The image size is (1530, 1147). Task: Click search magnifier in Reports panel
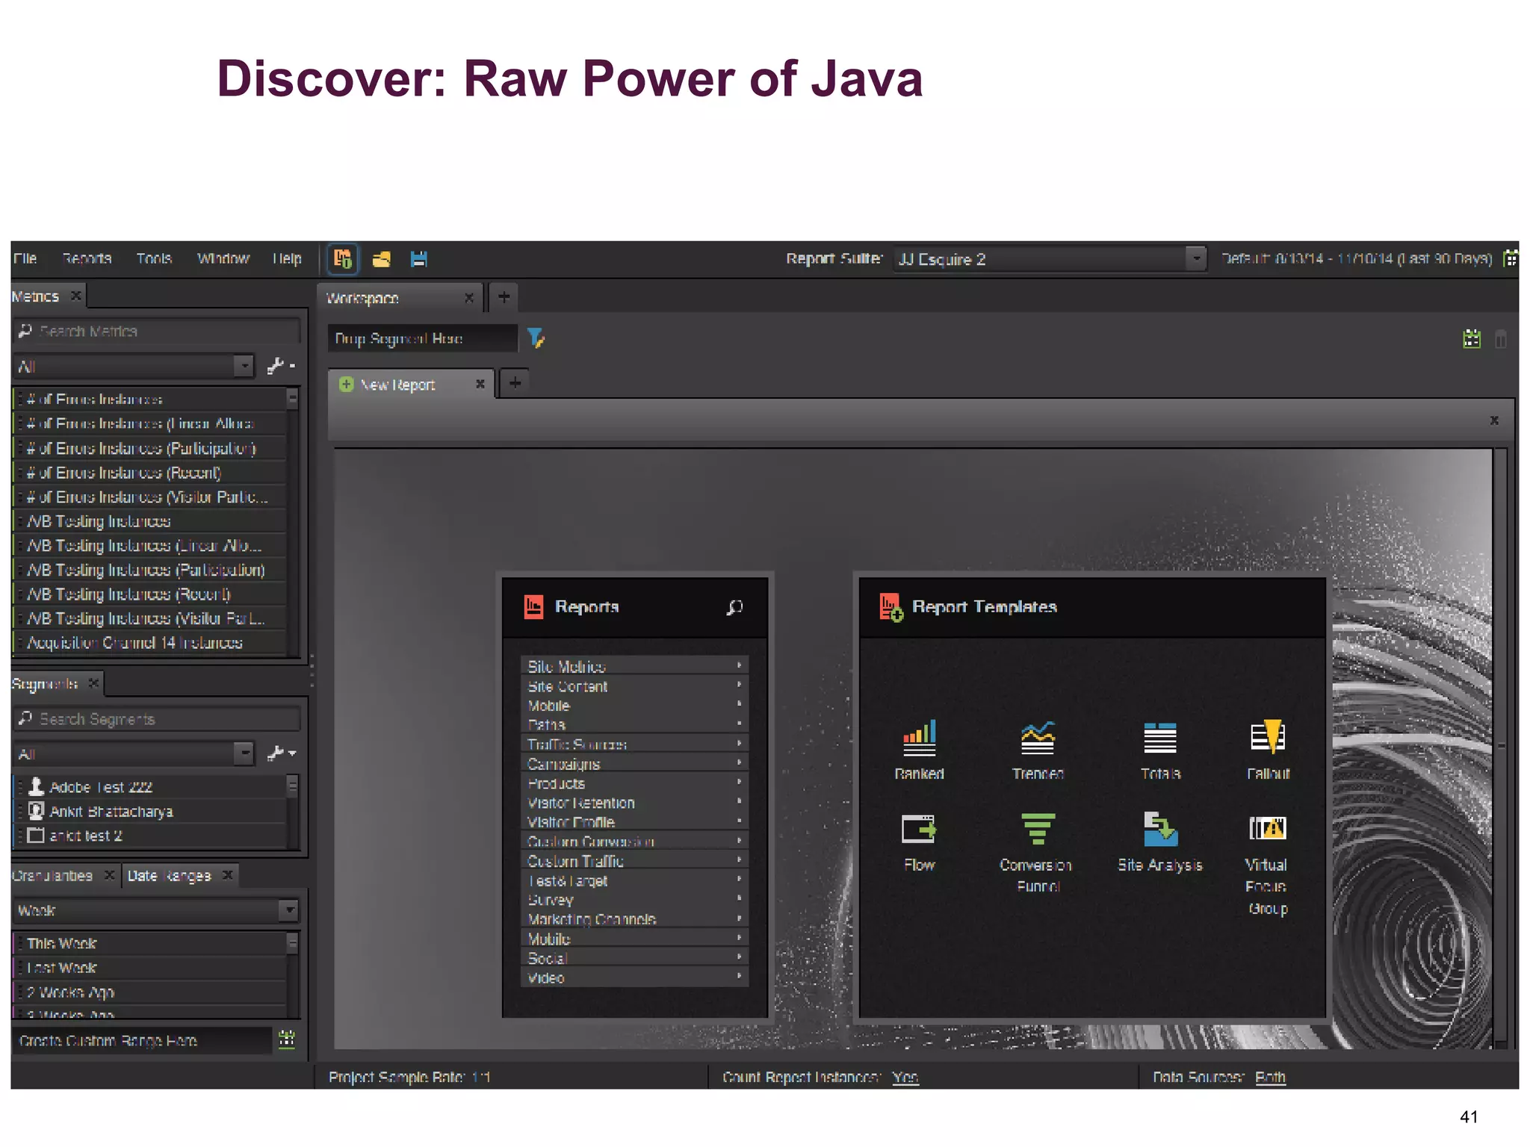pyautogui.click(x=734, y=607)
